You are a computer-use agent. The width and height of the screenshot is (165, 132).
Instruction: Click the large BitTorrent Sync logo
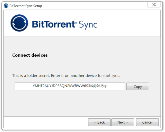tap(54, 23)
